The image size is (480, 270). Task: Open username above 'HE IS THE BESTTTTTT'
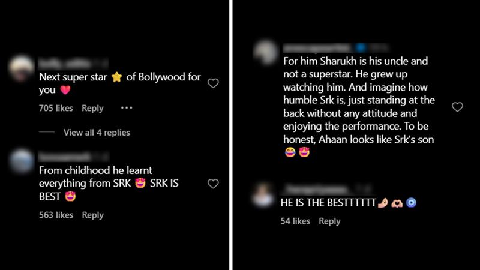[x=317, y=188]
